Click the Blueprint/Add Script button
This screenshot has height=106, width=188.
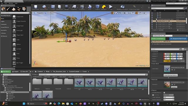pyautogui.click(x=178, y=39)
